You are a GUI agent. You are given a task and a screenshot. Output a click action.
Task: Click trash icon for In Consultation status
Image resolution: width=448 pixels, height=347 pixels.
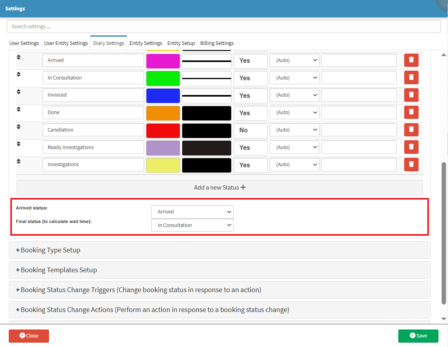coord(411,78)
